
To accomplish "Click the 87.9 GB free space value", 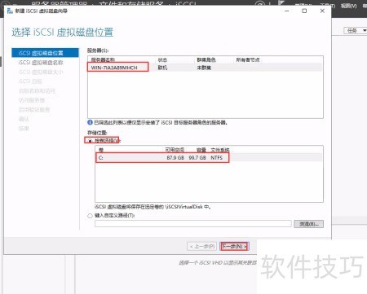I will point(175,157).
